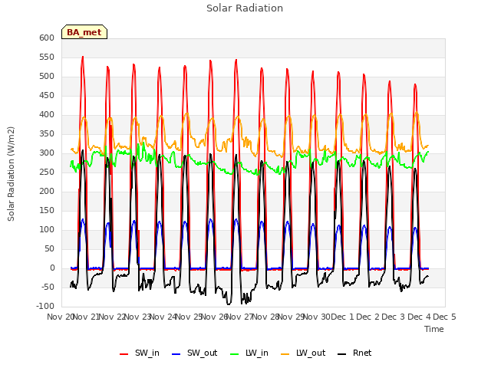Click the 150 y-axis tick label
The image size is (491, 368).
tap(47, 211)
